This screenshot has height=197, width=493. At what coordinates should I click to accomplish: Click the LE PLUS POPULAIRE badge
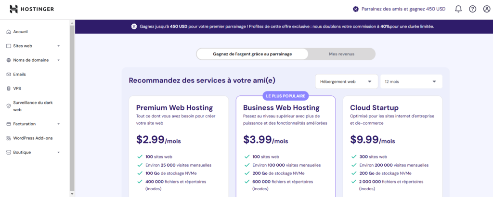coord(286,96)
